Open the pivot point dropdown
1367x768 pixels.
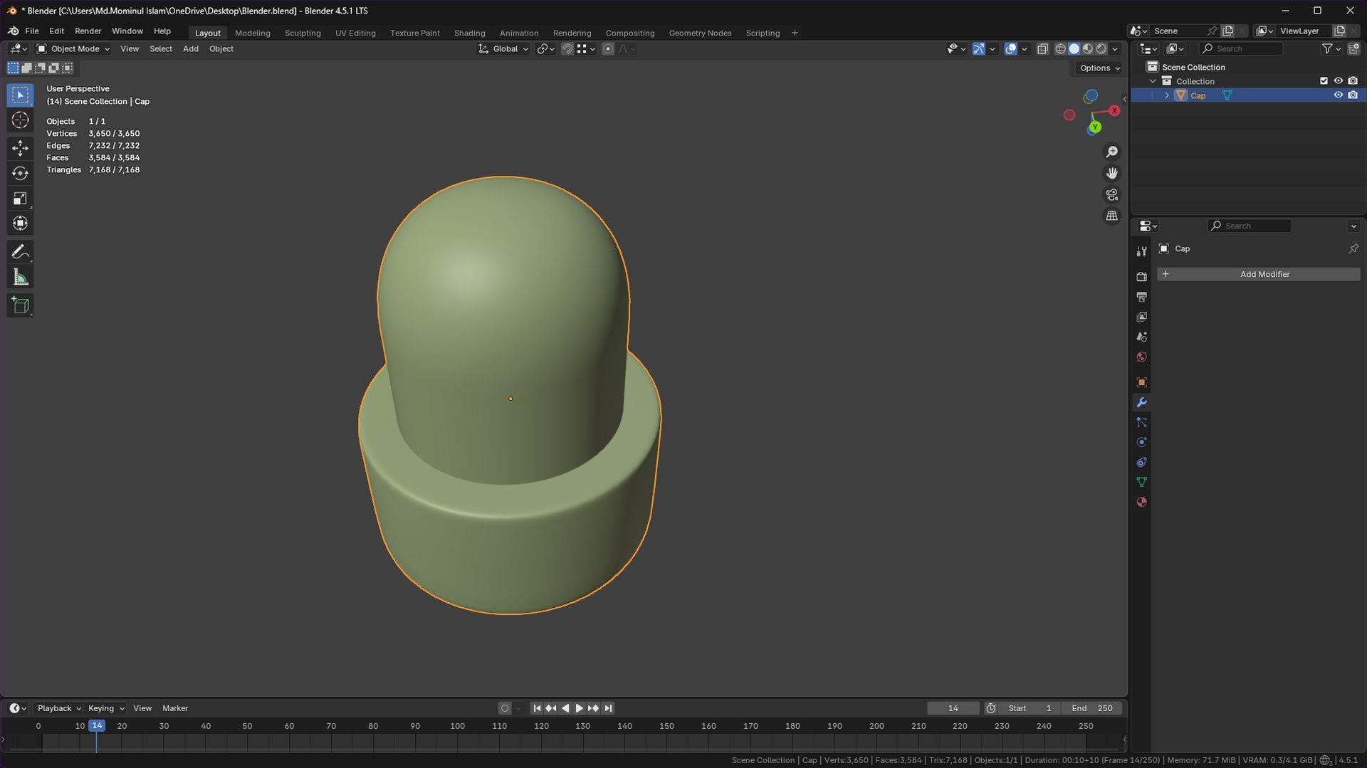(x=545, y=48)
